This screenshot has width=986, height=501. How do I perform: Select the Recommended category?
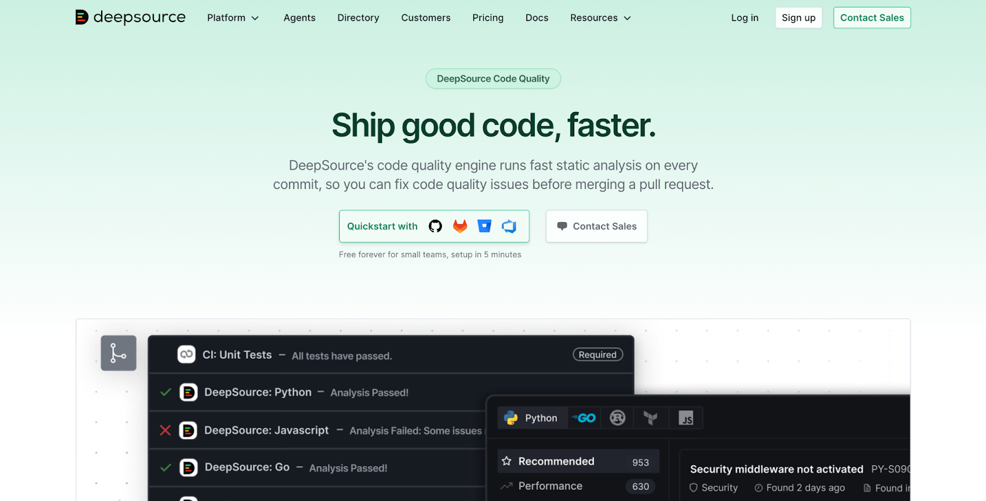[x=578, y=461]
